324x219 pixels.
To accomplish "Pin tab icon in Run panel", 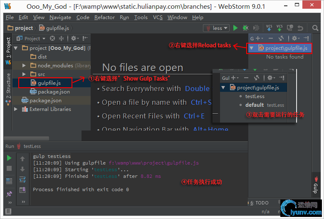I will point(9,194).
